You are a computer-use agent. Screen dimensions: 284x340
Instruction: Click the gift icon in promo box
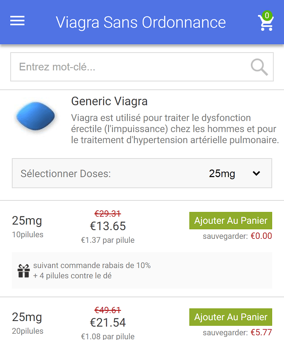click(24, 270)
